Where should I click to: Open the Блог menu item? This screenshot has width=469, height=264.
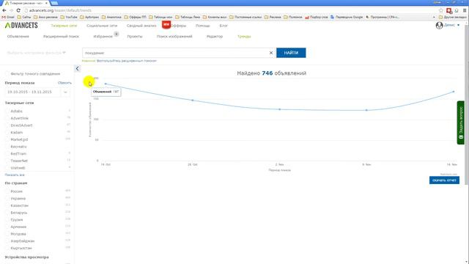[224, 26]
